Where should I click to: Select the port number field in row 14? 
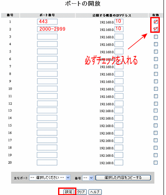[x=47, y=118]
